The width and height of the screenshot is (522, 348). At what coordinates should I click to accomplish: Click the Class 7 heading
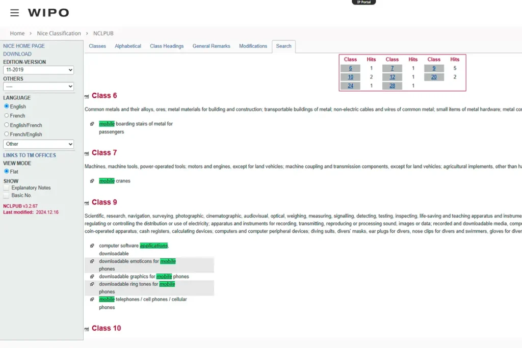coord(104,153)
